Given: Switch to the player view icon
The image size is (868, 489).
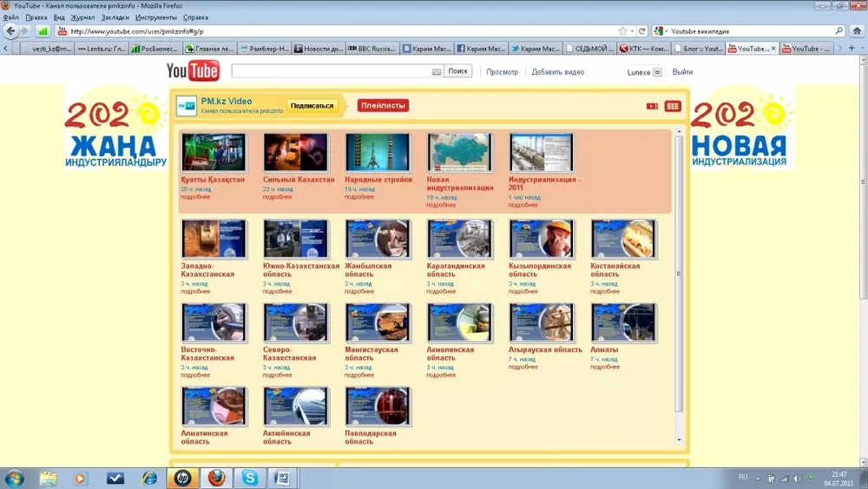Looking at the screenshot, I should pyautogui.click(x=652, y=106).
